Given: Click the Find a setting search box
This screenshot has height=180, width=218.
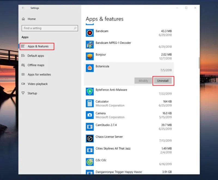Looking at the screenshot, I should pos(48,28).
